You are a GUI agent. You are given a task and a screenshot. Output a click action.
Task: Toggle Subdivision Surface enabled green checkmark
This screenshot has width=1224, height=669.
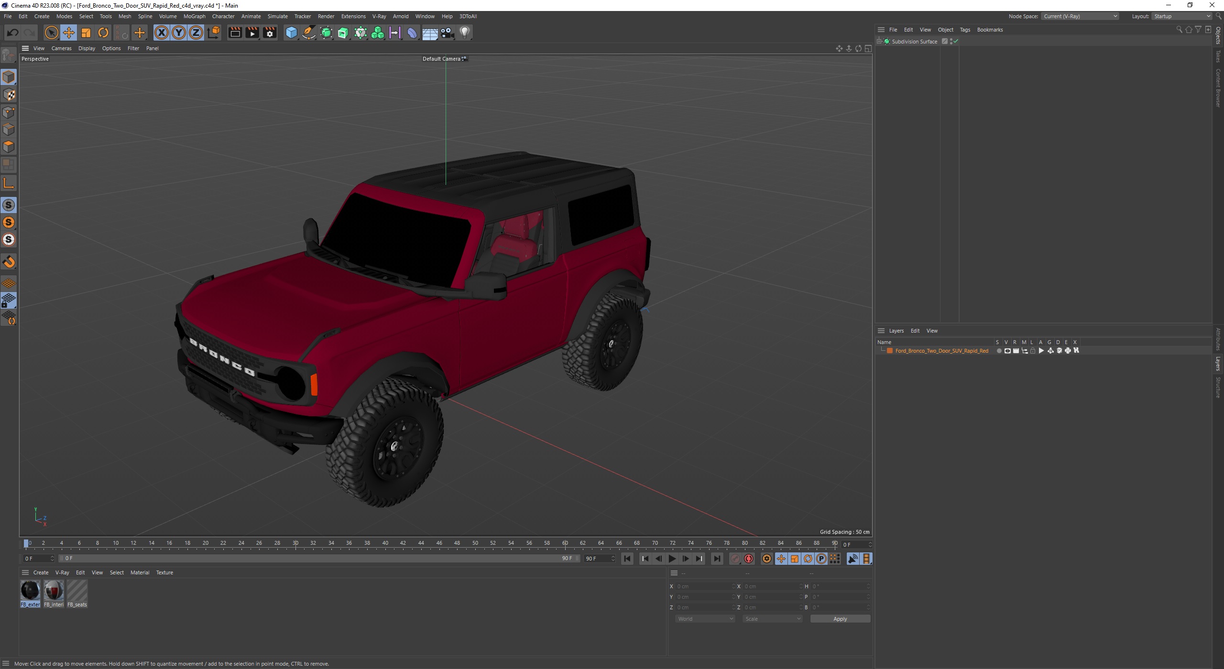point(956,42)
